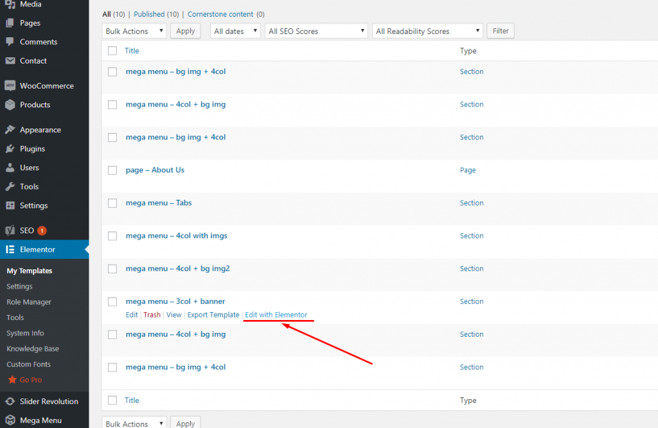Click the View row action link
The image size is (658, 428).
173,315
